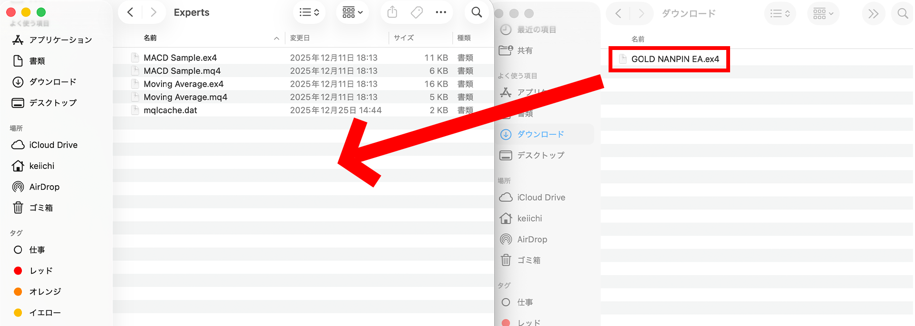
Task: Expand toolbar overflow chevrons in ダウンロード window
Action: 873,14
